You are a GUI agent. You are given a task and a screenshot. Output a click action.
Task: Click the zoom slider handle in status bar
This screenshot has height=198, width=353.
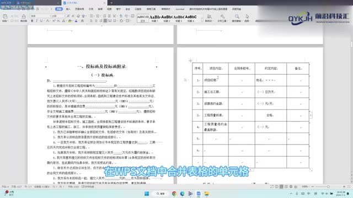coord(328,186)
